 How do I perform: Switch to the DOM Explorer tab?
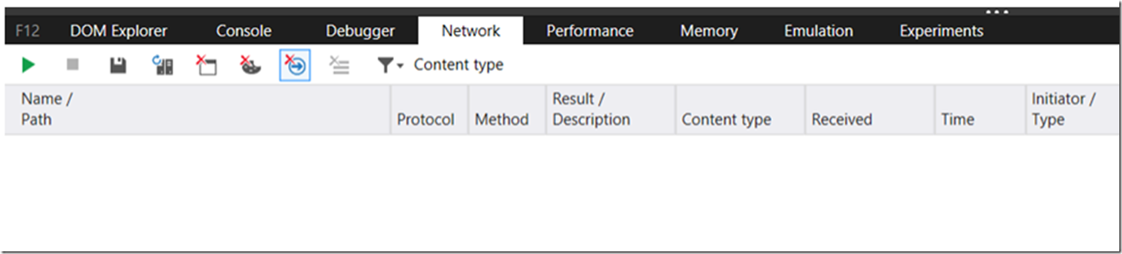point(119,31)
